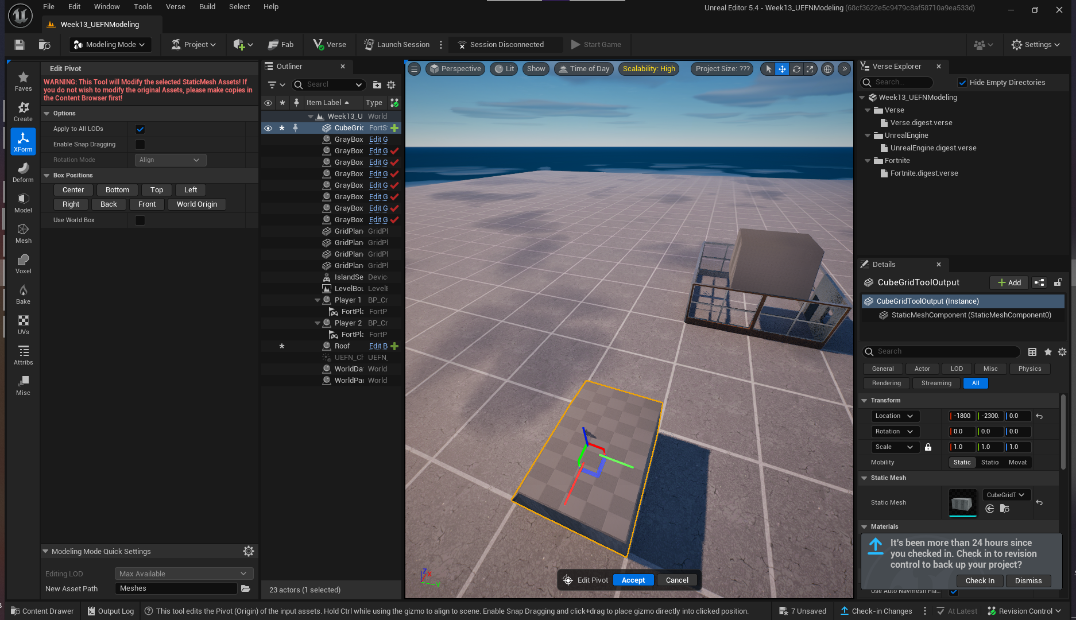Open the Settings dropdown in the toolbar
The width and height of the screenshot is (1076, 620).
tap(1035, 45)
